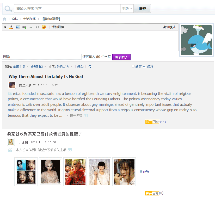Viewport: 215px width, 197px height.
Task: Click the 搜索 button
Action: pos(142,9)
